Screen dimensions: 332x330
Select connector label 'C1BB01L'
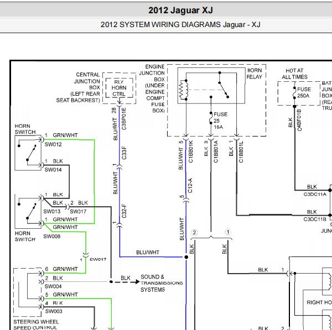(x=241, y=151)
